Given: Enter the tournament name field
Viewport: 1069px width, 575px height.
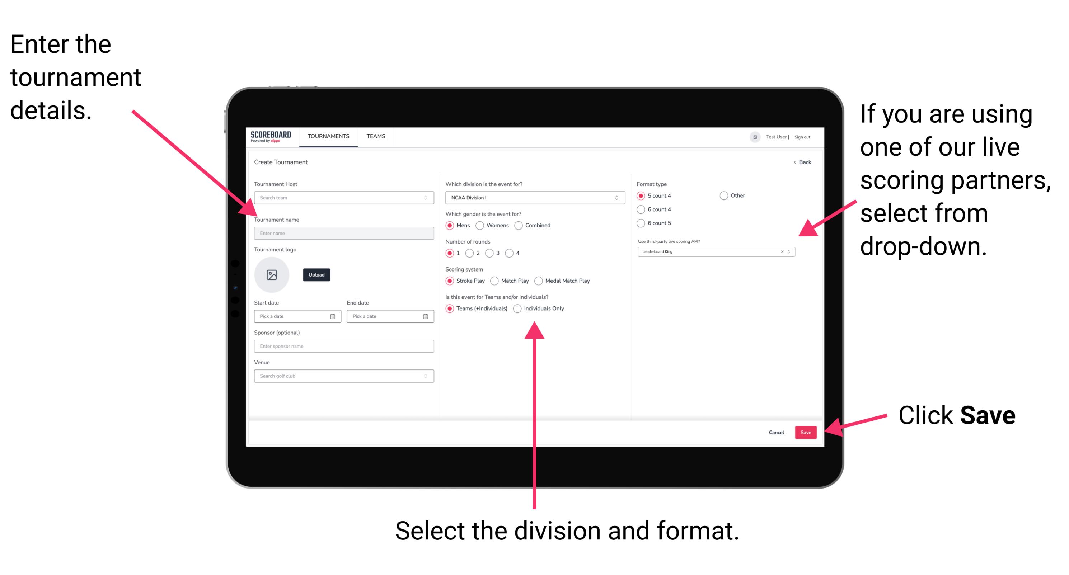Looking at the screenshot, I should click(342, 233).
